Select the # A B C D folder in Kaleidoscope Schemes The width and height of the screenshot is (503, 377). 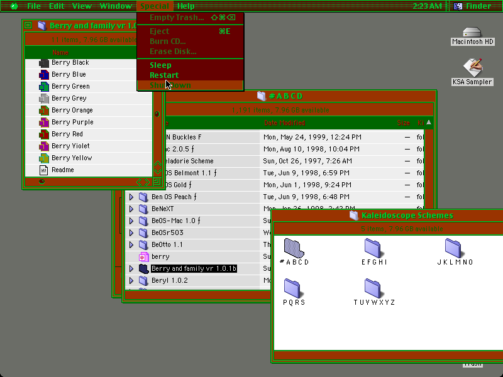(x=294, y=248)
